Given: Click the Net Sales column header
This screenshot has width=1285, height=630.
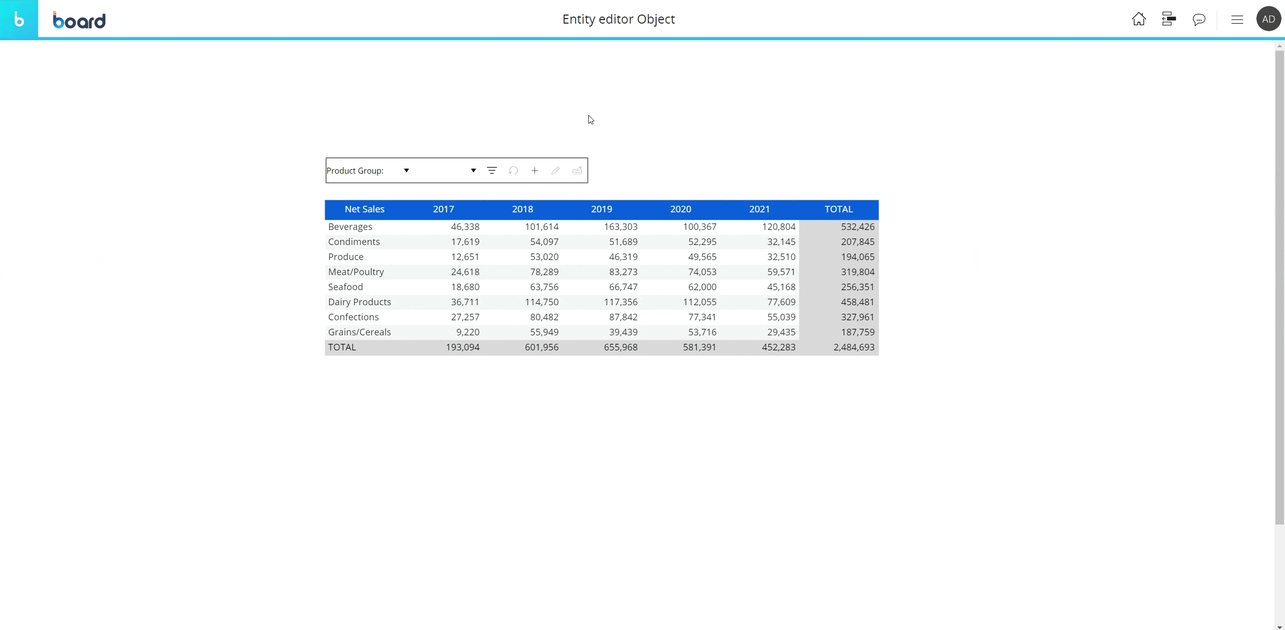Looking at the screenshot, I should (x=364, y=209).
